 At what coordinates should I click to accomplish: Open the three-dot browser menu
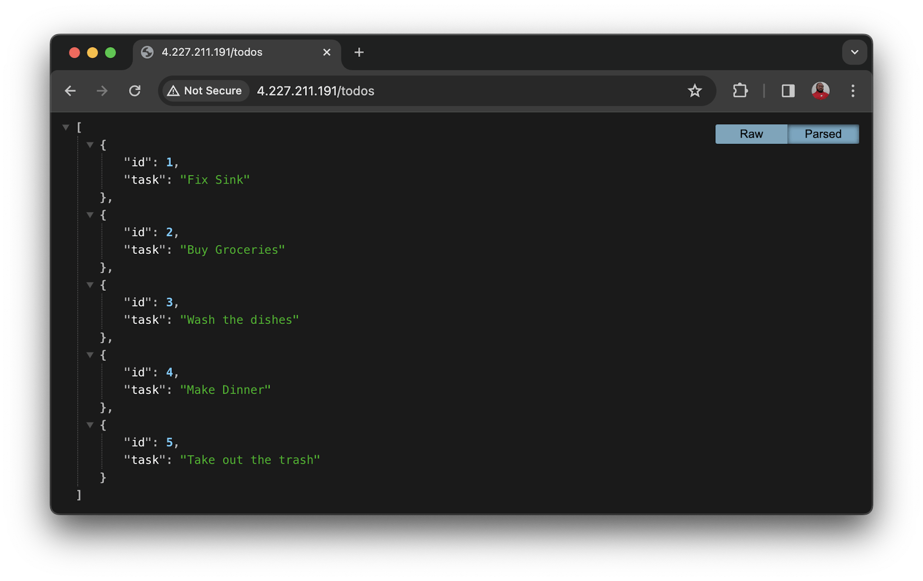(852, 91)
